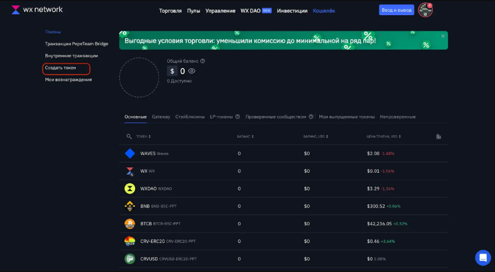Sort table by Баланс, USD column
Viewport: 495px width, 272px height.
(316, 136)
